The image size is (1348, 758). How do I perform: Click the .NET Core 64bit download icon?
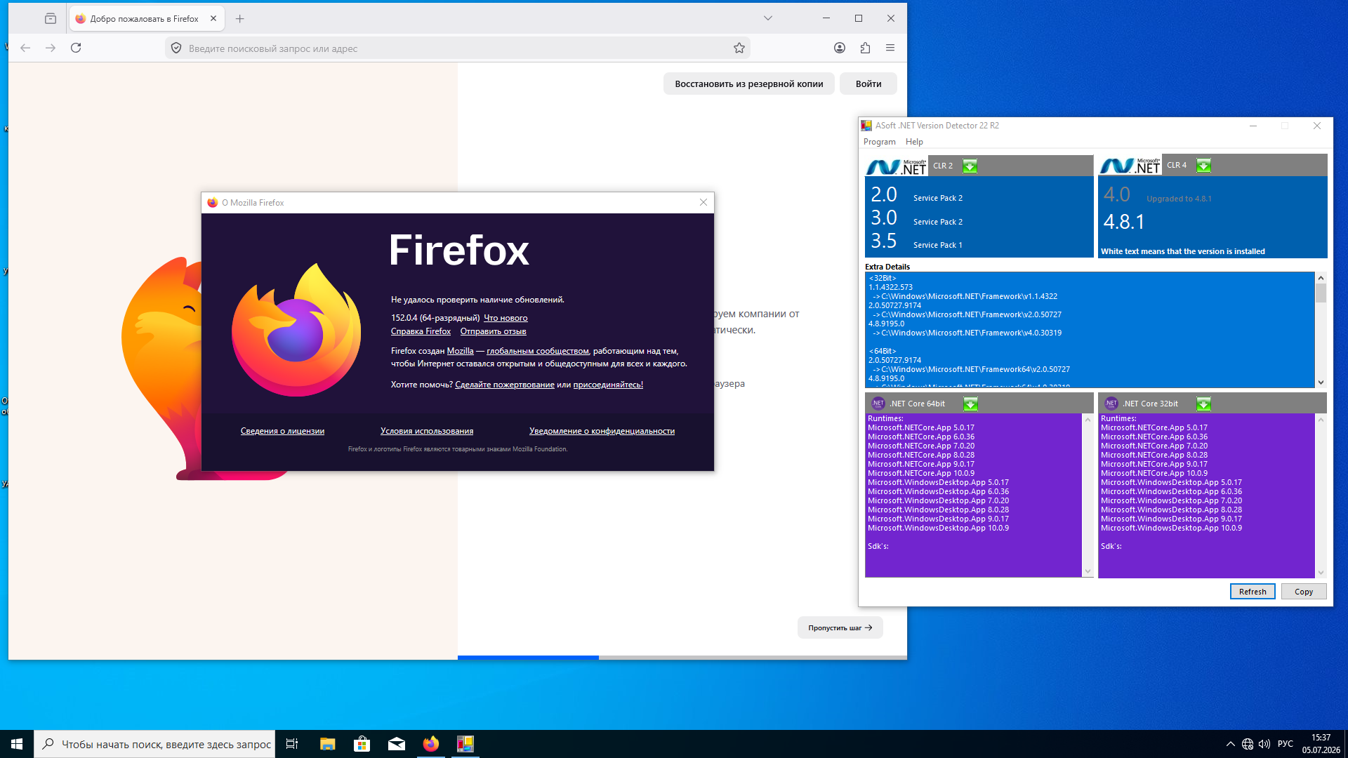[970, 404]
